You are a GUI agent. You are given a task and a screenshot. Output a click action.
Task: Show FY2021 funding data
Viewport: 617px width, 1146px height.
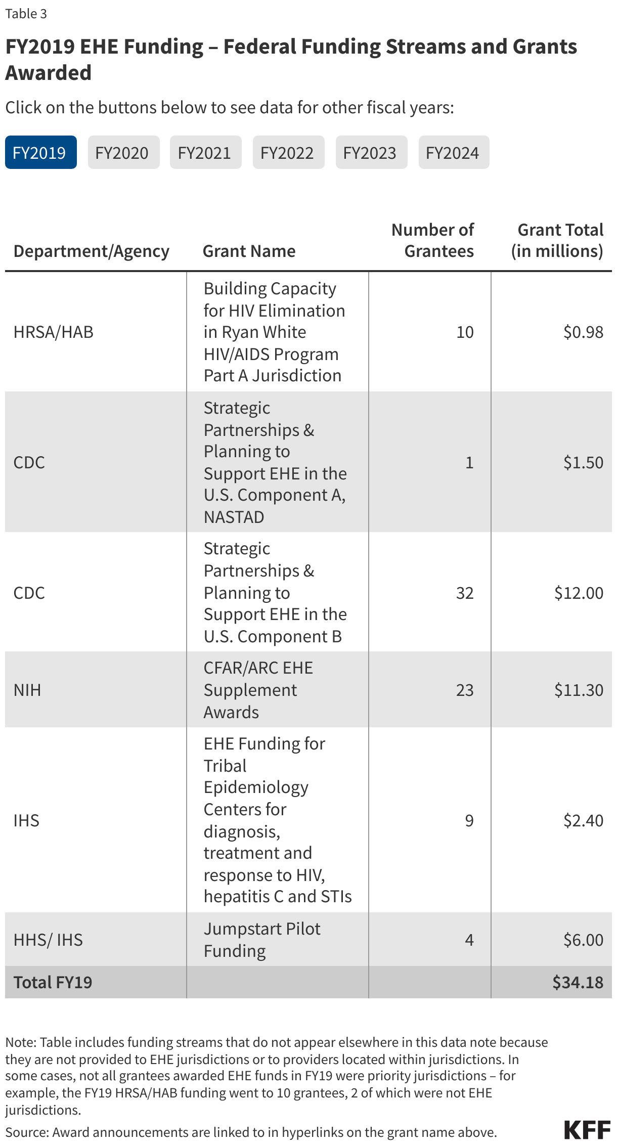tap(205, 153)
